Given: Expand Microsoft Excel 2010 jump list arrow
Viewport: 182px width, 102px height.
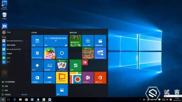Looking at the screenshot, I should [x=27, y=49].
